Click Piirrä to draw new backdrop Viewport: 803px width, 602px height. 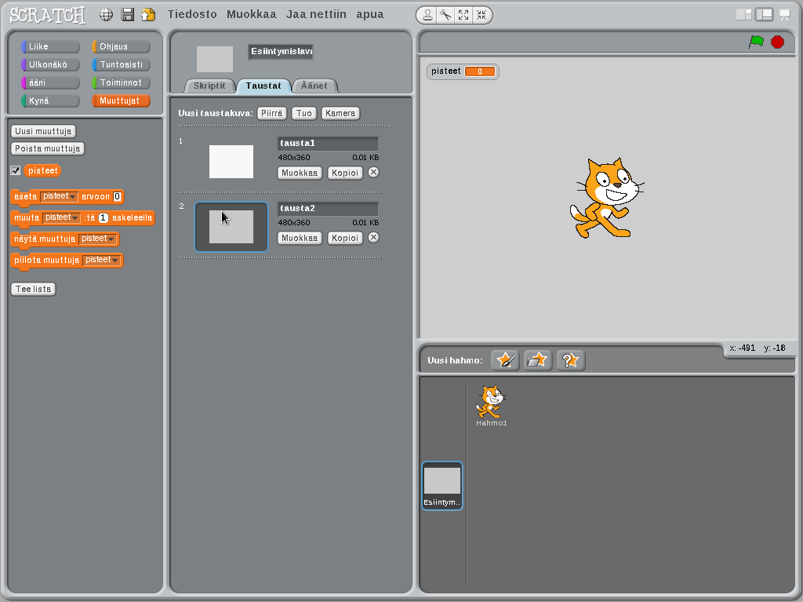tap(272, 113)
